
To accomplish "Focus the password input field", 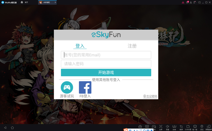I will click(x=106, y=64).
